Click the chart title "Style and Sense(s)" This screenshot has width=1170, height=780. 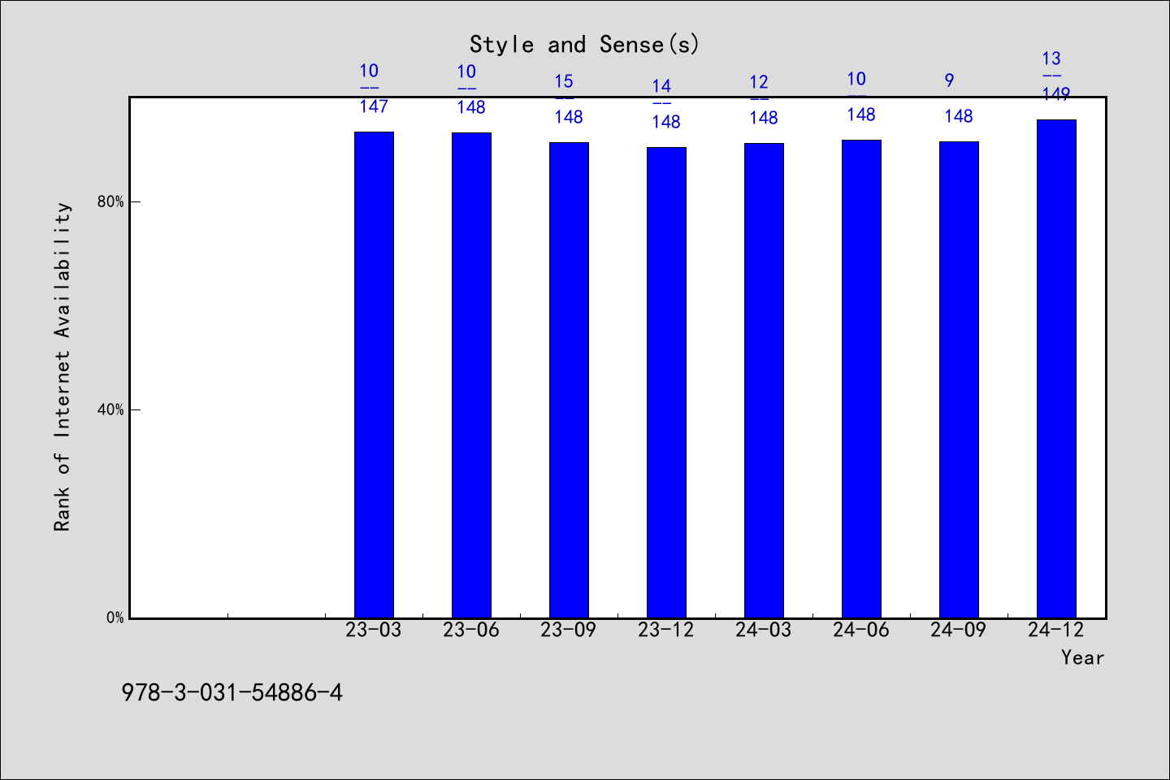click(x=584, y=44)
